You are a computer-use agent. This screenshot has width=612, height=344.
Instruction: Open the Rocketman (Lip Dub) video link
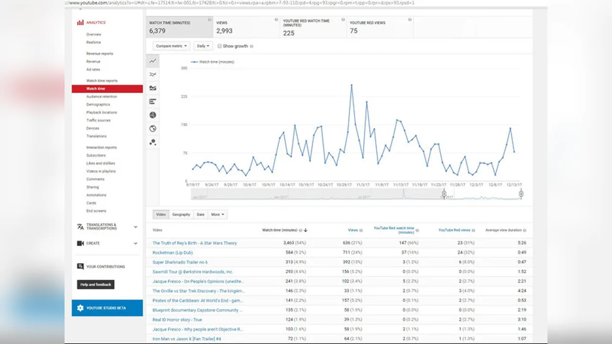172,253
